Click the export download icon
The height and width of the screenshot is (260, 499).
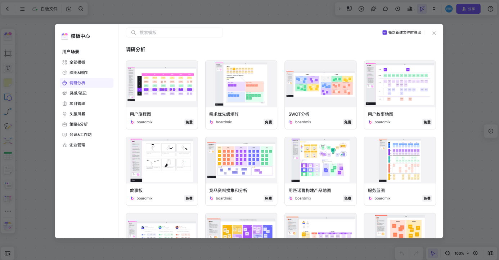pyautogui.click(x=69, y=9)
